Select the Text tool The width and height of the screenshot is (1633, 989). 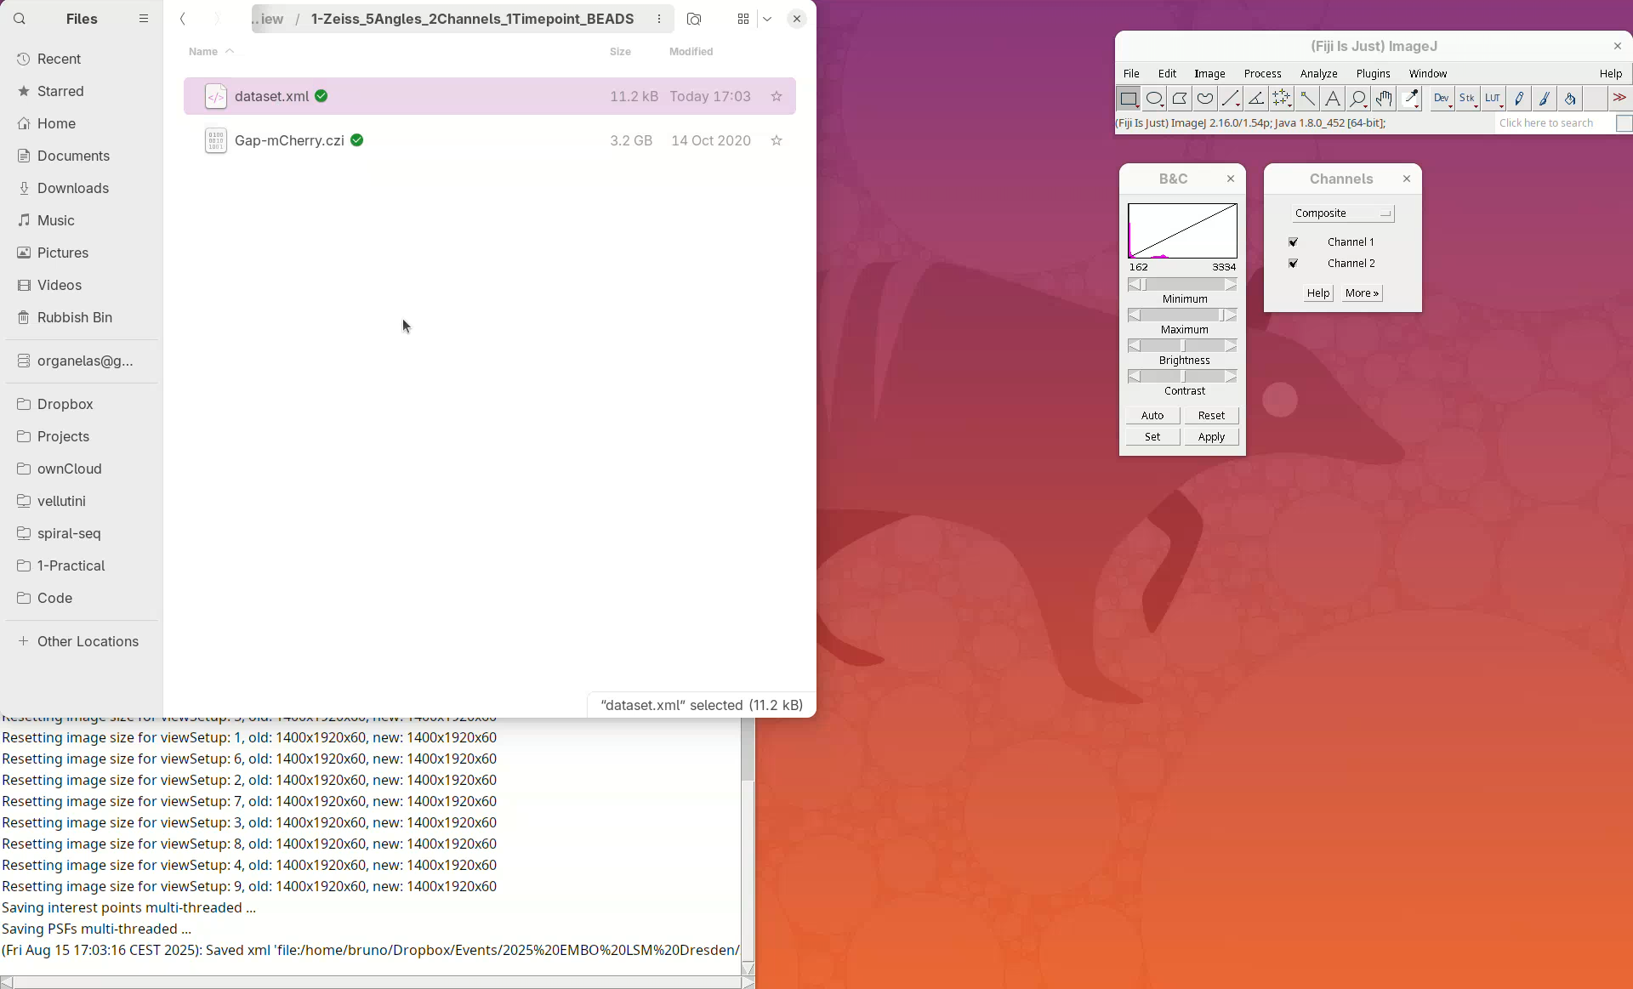1333,99
